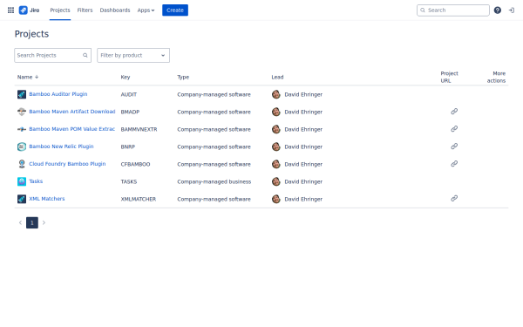Go to next page arrow
Screen dimensions: 523x327
point(44,222)
